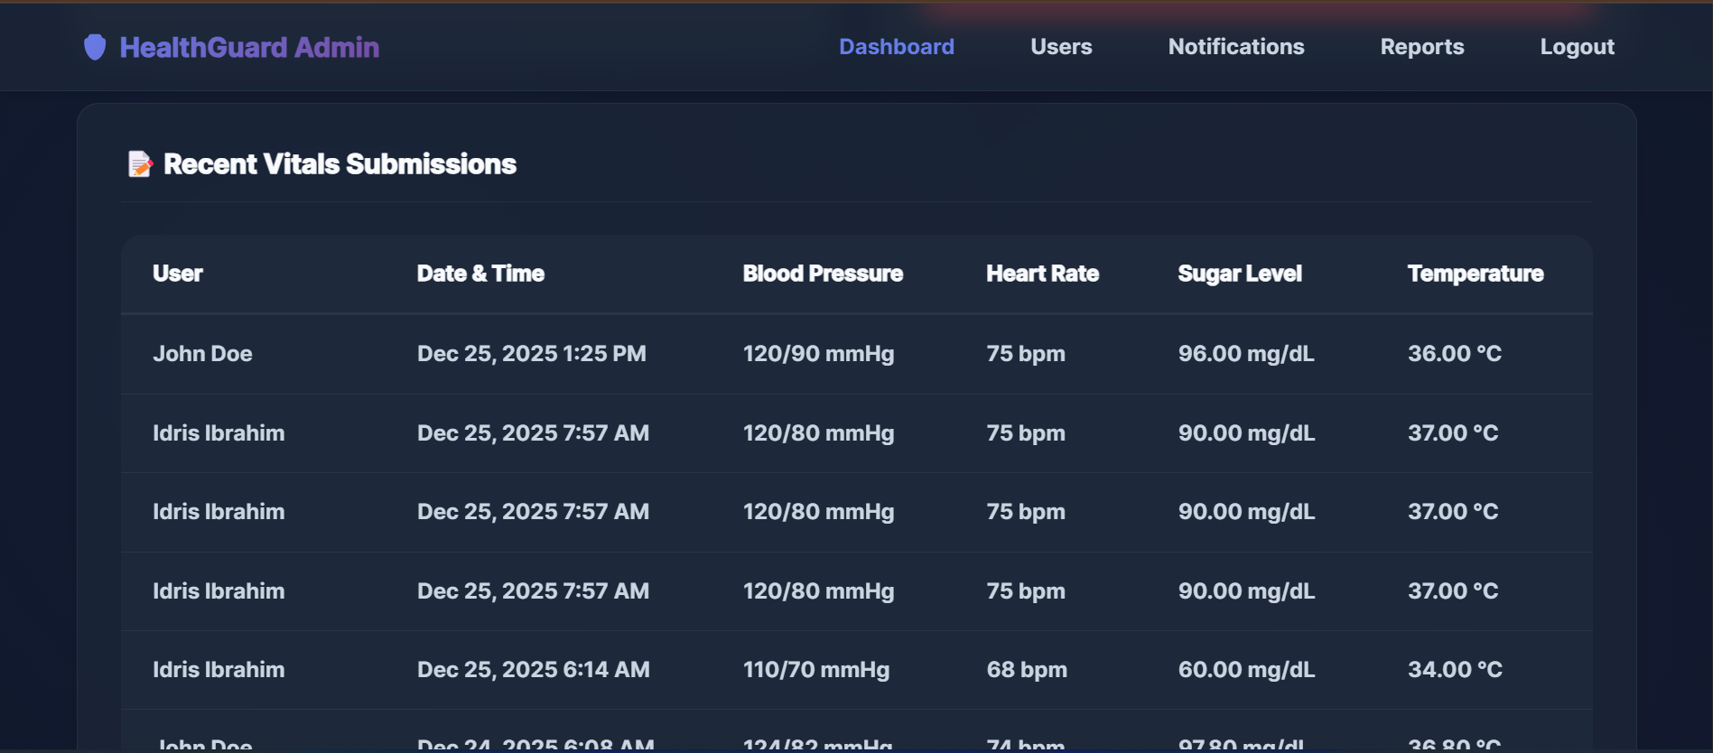Click the 120/90 mmHg blood pressure value
The height and width of the screenshot is (753, 1713).
click(x=818, y=354)
